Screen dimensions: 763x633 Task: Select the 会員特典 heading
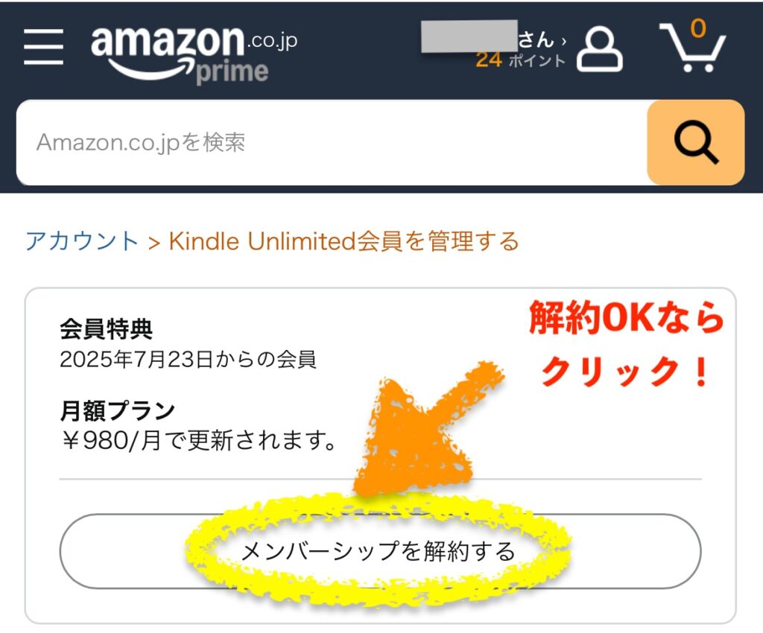(106, 329)
